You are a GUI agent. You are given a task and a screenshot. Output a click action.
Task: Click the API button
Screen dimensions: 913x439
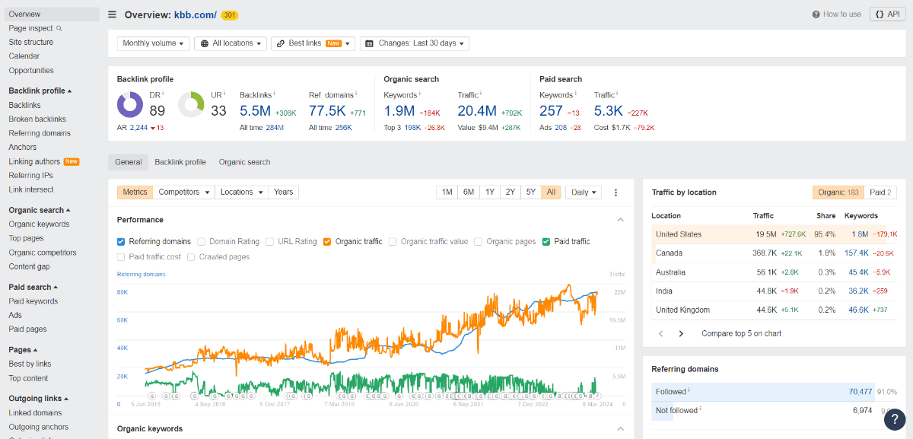click(x=888, y=14)
